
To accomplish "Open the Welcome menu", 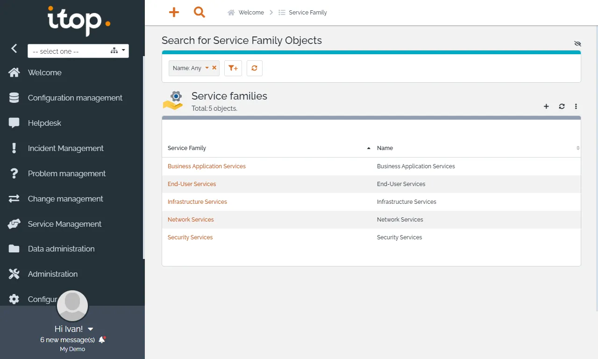I will pyautogui.click(x=45, y=72).
